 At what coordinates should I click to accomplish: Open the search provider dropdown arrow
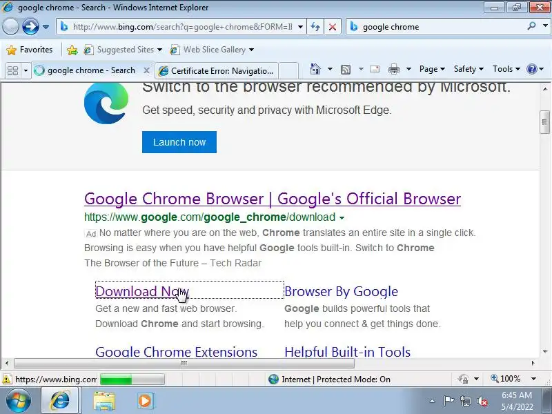545,26
